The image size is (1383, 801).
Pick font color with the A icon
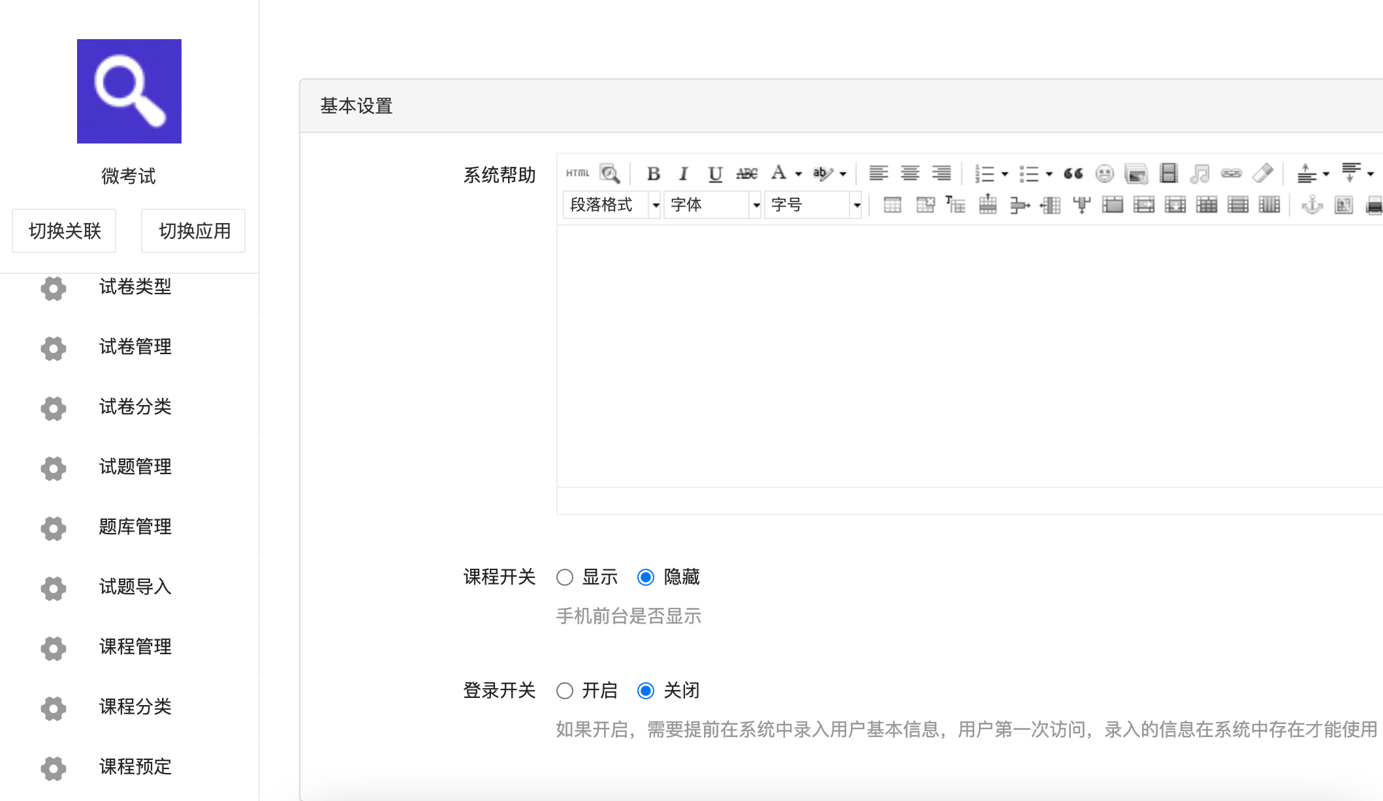click(778, 174)
